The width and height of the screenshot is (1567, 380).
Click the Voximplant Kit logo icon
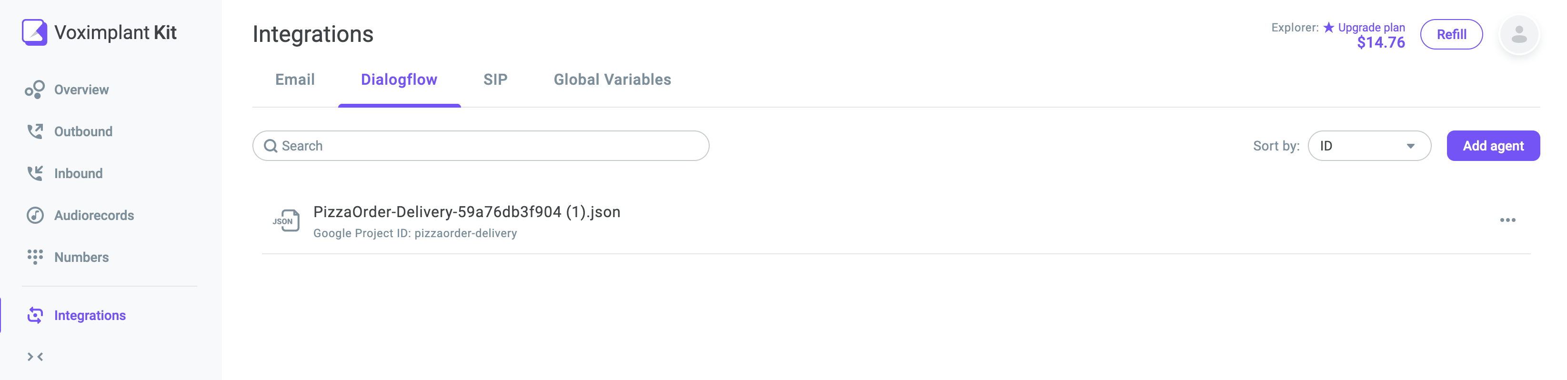coord(35,32)
